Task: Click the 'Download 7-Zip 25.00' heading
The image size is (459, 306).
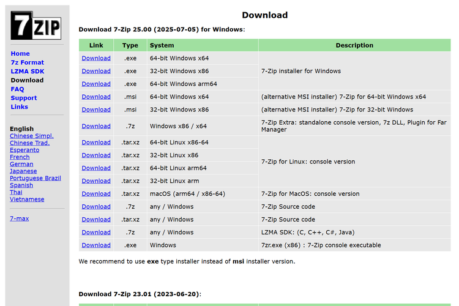Action: point(162,29)
